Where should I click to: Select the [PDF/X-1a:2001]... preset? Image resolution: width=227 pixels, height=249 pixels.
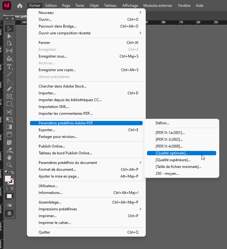(x=182, y=133)
